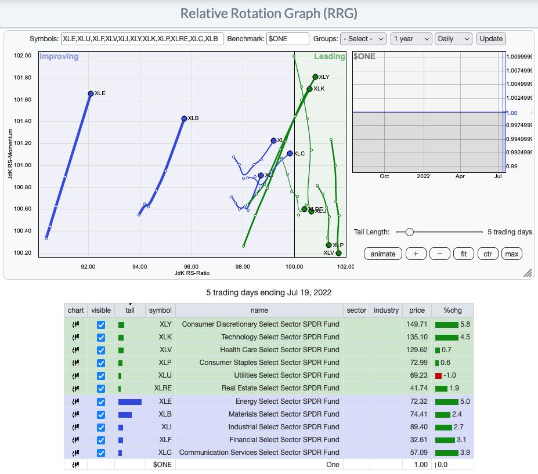Viewport: 538px width, 474px height.
Task: Open the Groups select dropdown
Action: pos(363,39)
